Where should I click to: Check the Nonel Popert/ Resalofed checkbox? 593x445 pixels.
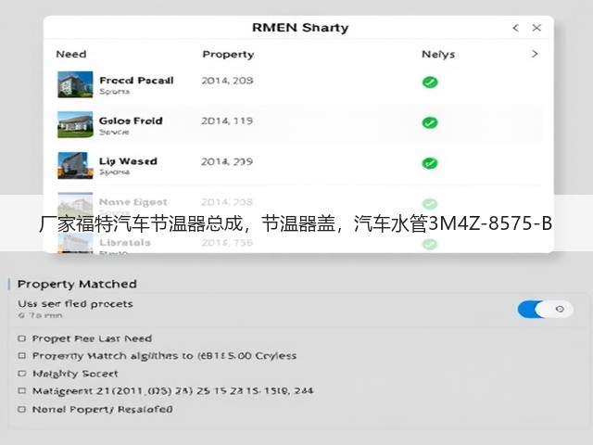pos(22,409)
